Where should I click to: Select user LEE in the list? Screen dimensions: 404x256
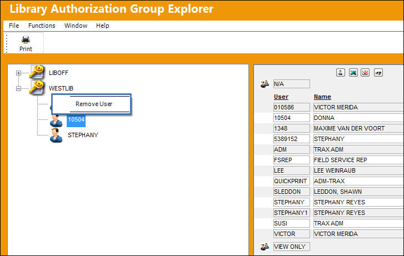pos(292,170)
